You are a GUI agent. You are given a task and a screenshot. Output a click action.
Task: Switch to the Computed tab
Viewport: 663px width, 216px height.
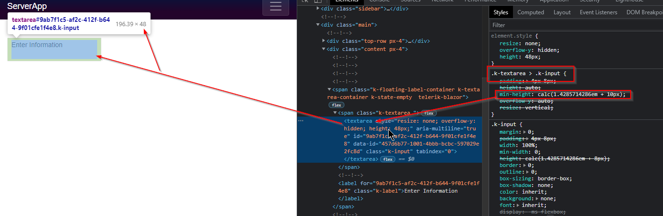531,12
